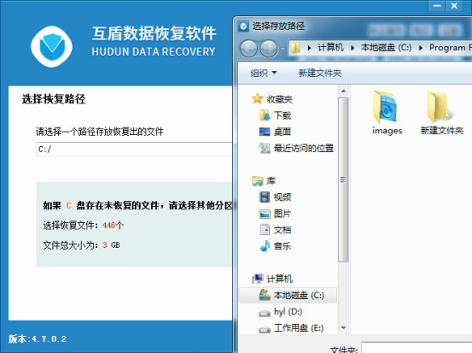Image resolution: width=472 pixels, height=353 pixels.
Task: Click the 视频 film icon
Action: (x=265, y=197)
